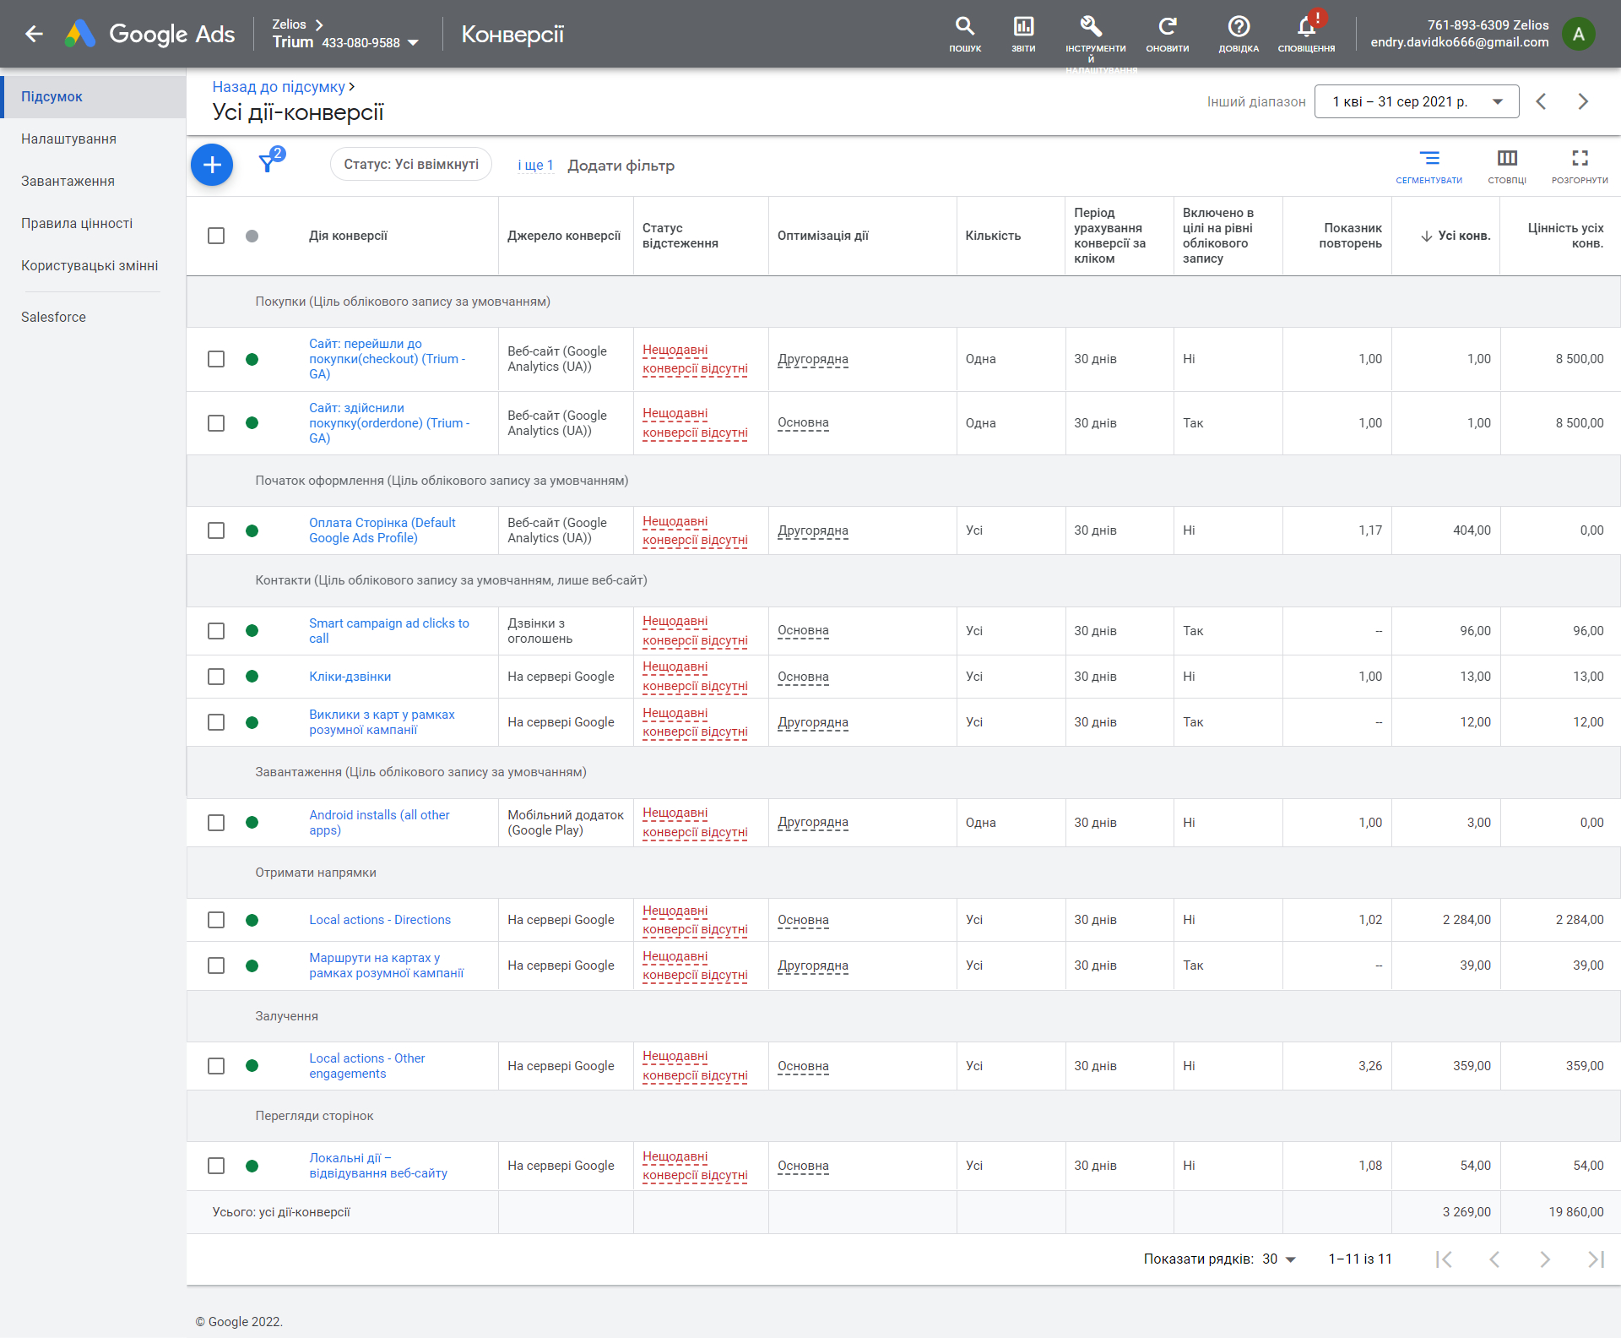
Task: Click the first page pagination icon
Action: coord(1444,1259)
